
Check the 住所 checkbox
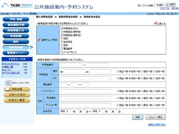tap(62, 45)
